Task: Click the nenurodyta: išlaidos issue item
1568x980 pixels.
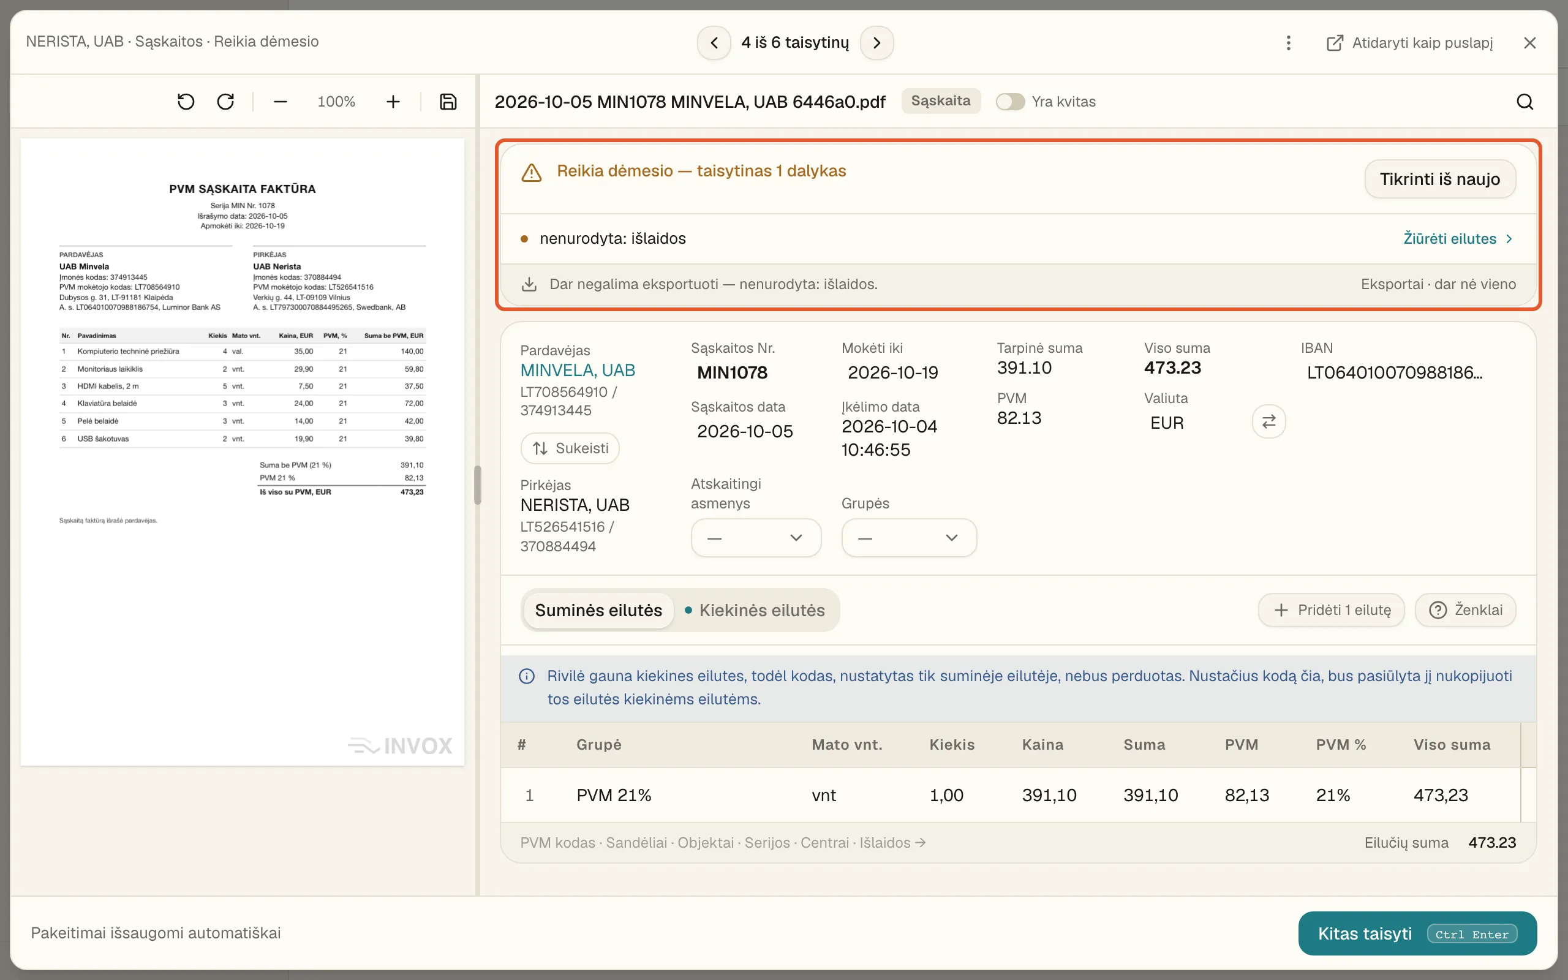Action: pyautogui.click(x=612, y=238)
